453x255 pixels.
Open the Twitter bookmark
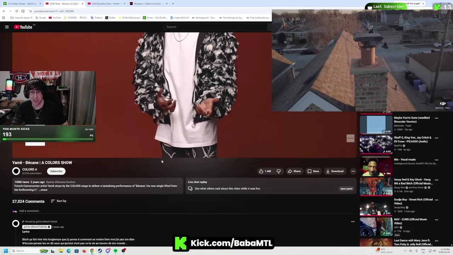point(110,17)
